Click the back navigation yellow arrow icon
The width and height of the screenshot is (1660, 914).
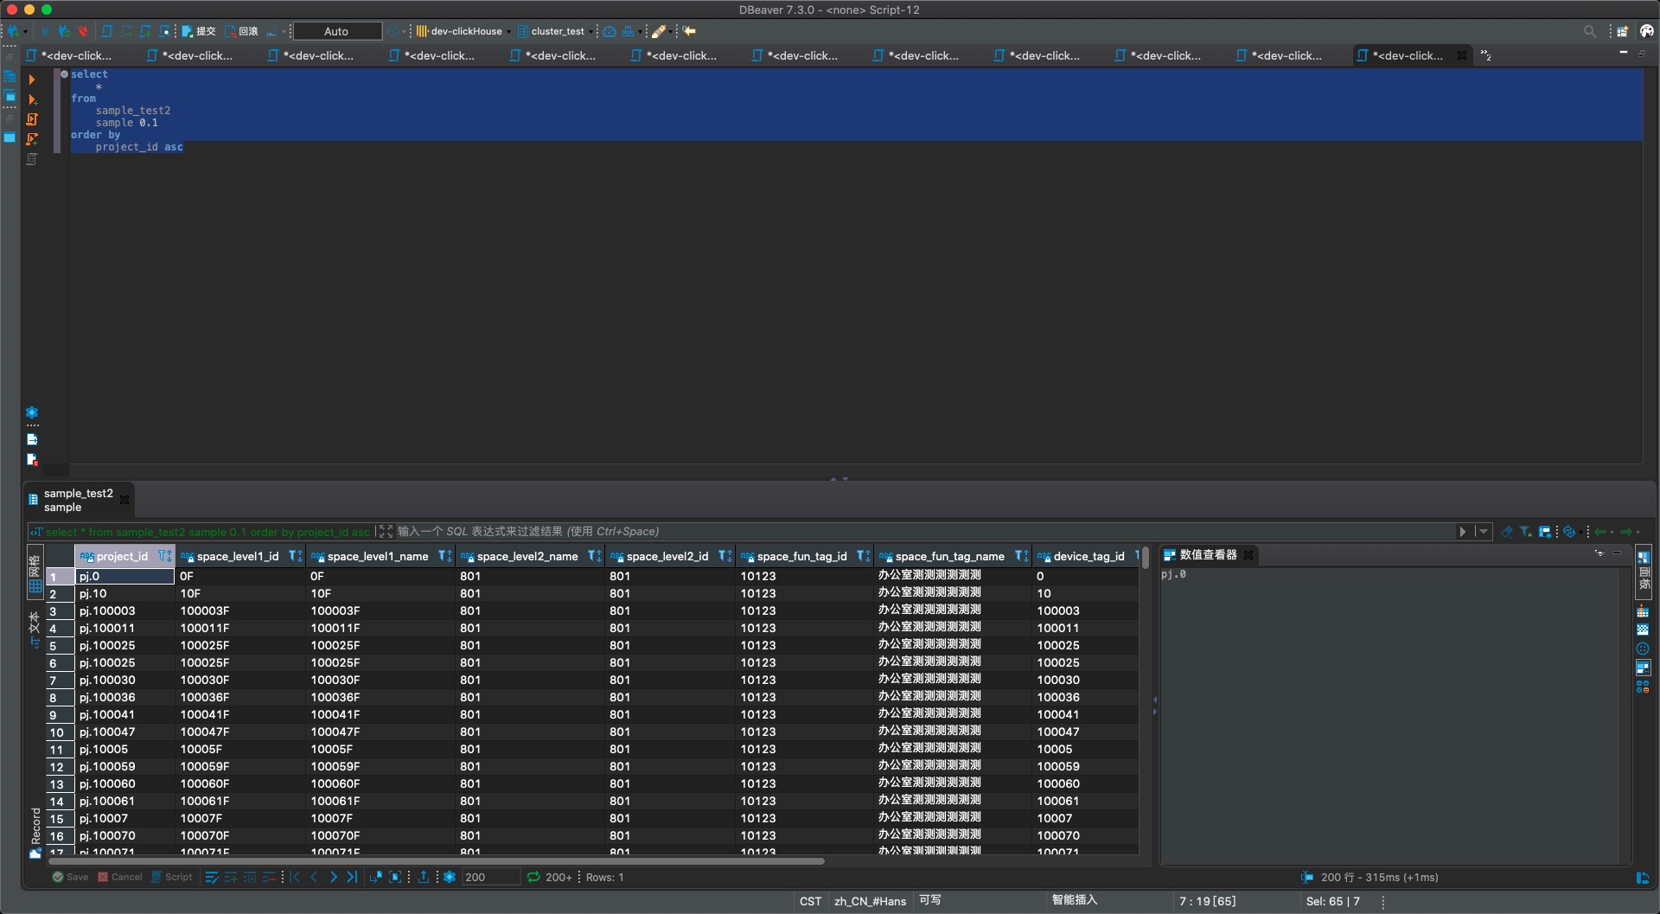coord(689,31)
